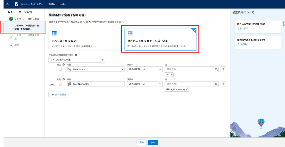Enable the 動的 checkbox for the Data Source row
The width and height of the screenshot is (285, 147).
pyautogui.click(x=60, y=69)
